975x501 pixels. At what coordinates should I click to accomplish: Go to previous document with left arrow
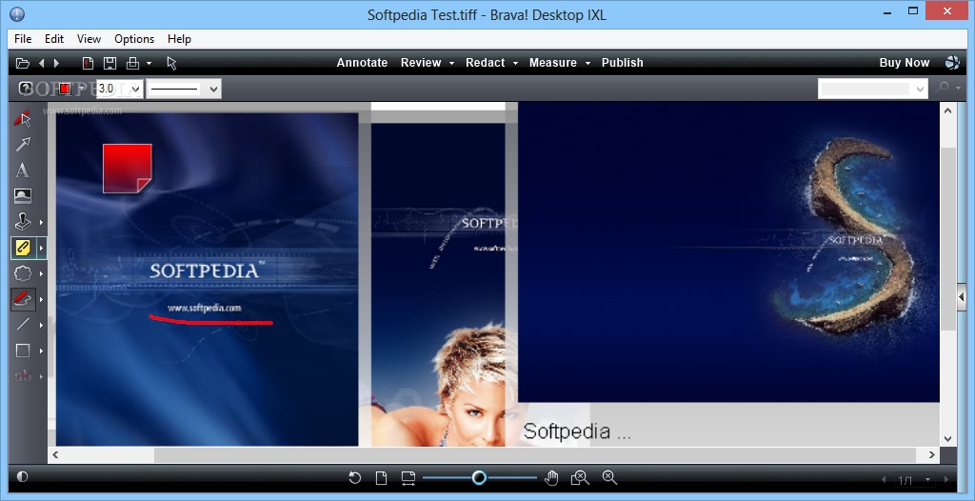point(42,63)
